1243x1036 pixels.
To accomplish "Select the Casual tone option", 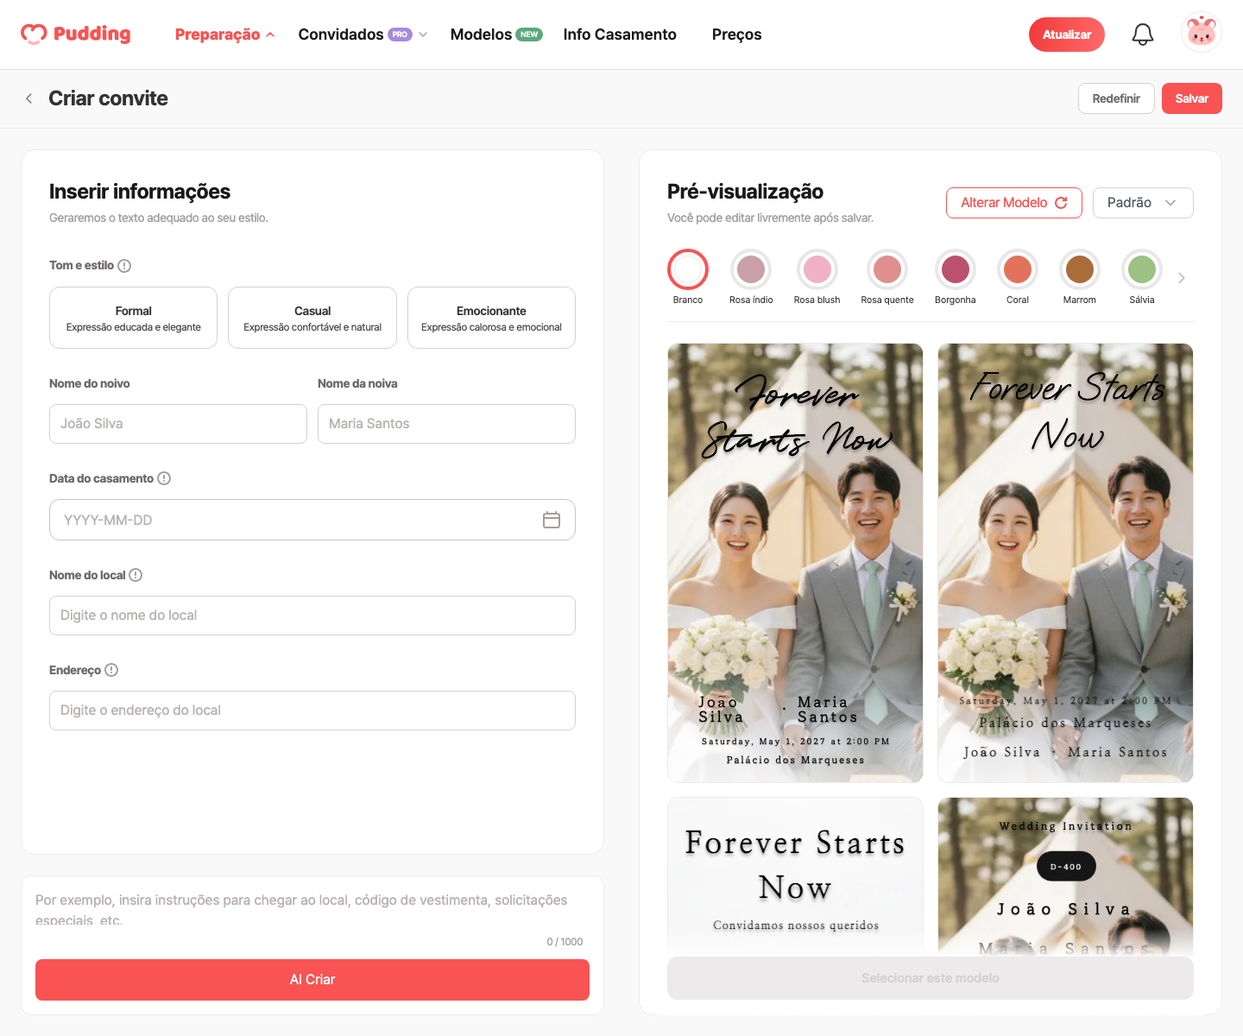I will coord(312,318).
